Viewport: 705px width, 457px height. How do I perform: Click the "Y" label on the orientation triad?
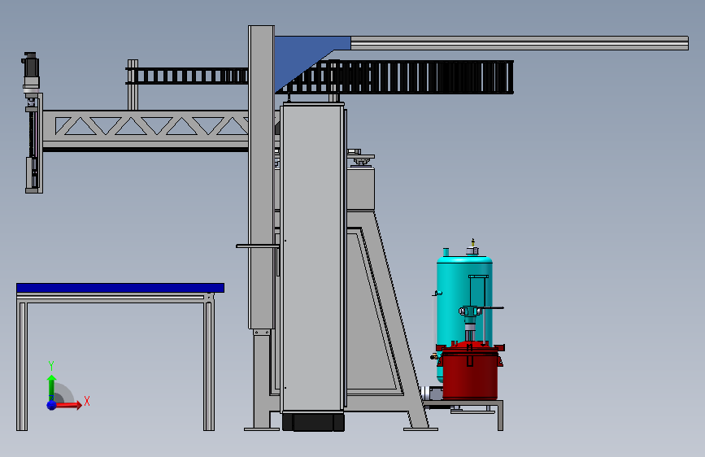point(51,366)
